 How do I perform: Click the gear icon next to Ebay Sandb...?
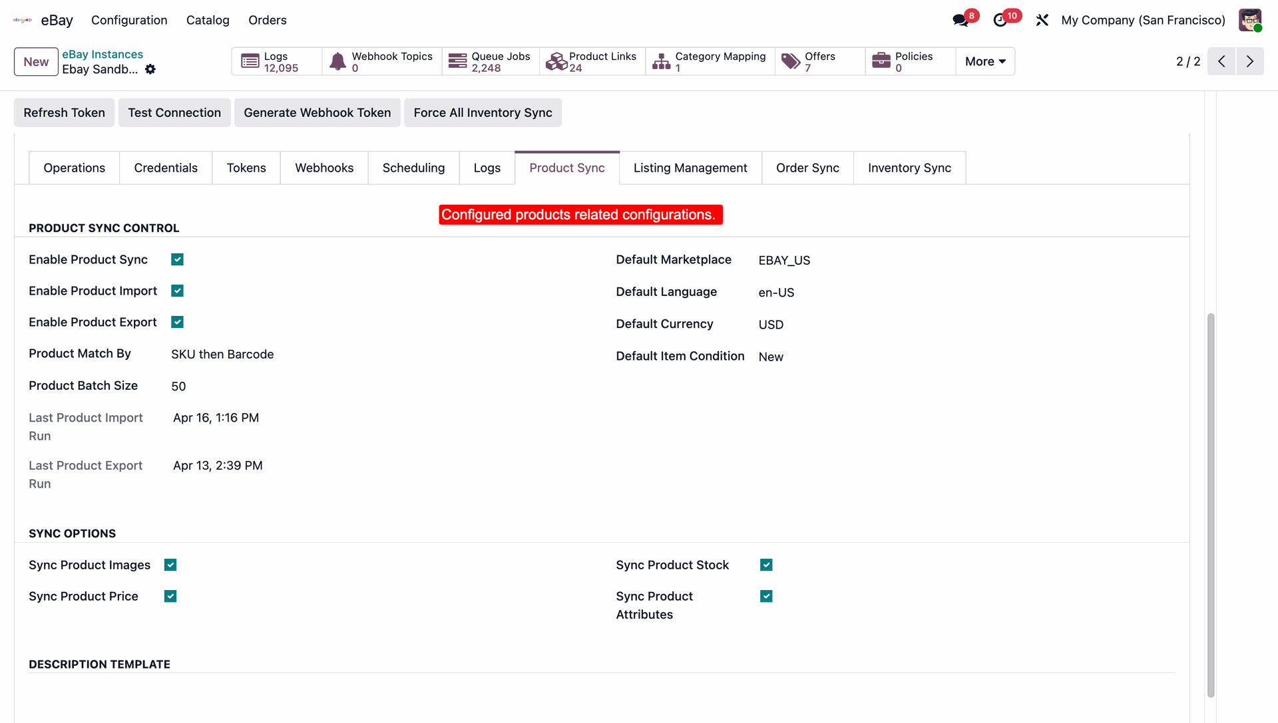pos(150,69)
